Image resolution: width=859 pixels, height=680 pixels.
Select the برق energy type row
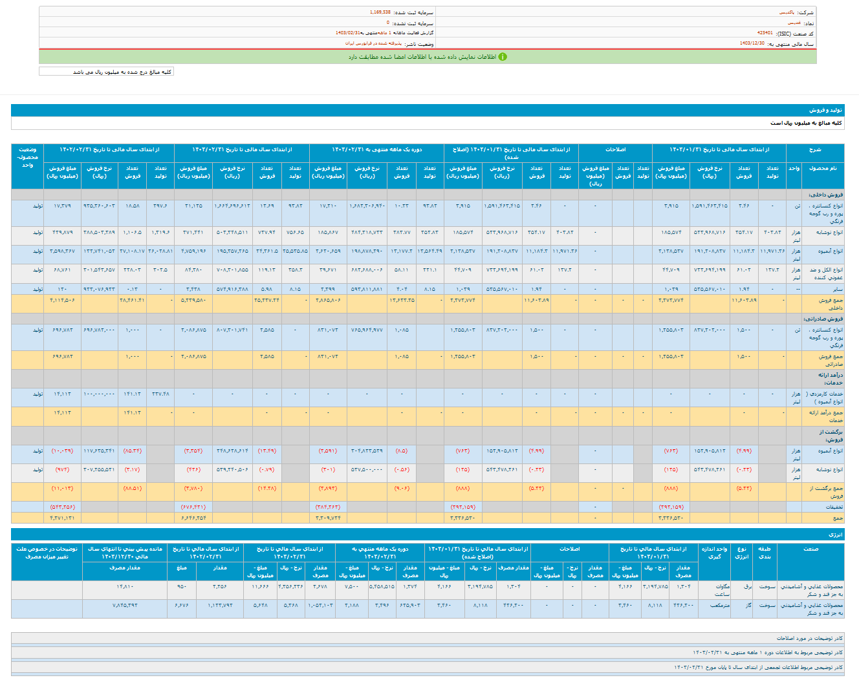[x=748, y=586]
